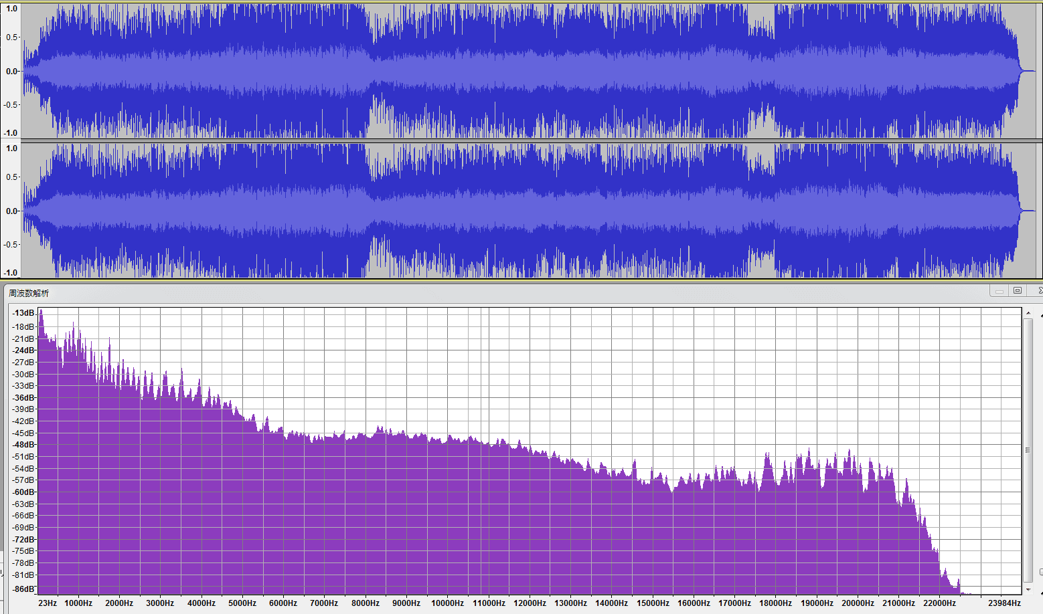The height and width of the screenshot is (614, 1043).
Task: Click the 15000Hz frequency label
Action: [x=653, y=603]
